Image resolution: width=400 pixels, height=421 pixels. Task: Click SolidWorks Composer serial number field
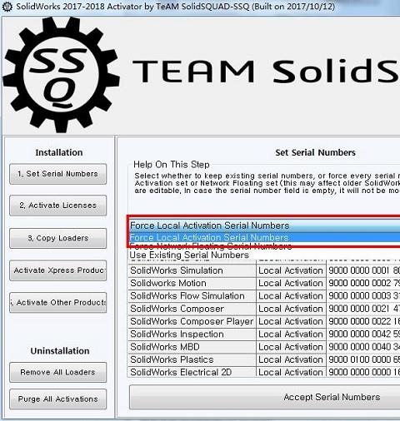(363, 309)
